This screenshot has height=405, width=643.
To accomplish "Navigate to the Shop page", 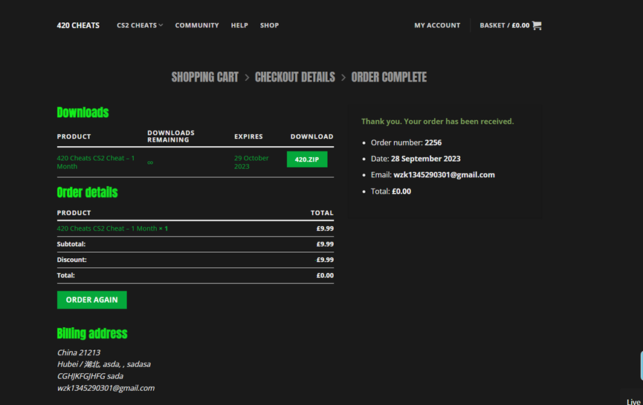I will [269, 25].
